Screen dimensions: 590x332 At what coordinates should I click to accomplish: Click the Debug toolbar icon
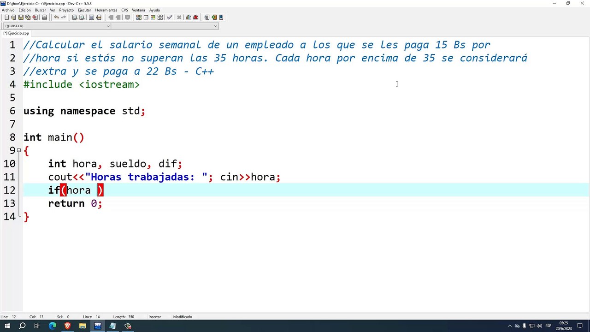point(195,17)
